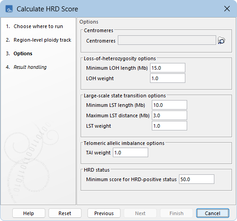Click the Calculate HRD Score title text
This screenshot has width=237, height=221.
click(47, 9)
